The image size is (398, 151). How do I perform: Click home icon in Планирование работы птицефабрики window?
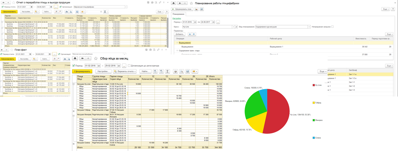click(x=174, y=3)
